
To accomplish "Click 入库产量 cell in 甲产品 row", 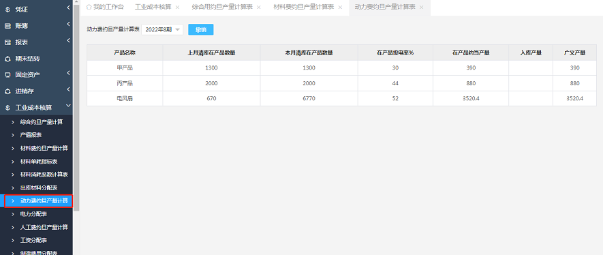I will coord(531,67).
